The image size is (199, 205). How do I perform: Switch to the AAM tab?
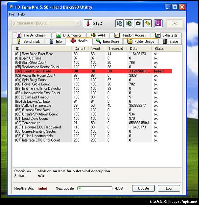[x=98, y=35]
